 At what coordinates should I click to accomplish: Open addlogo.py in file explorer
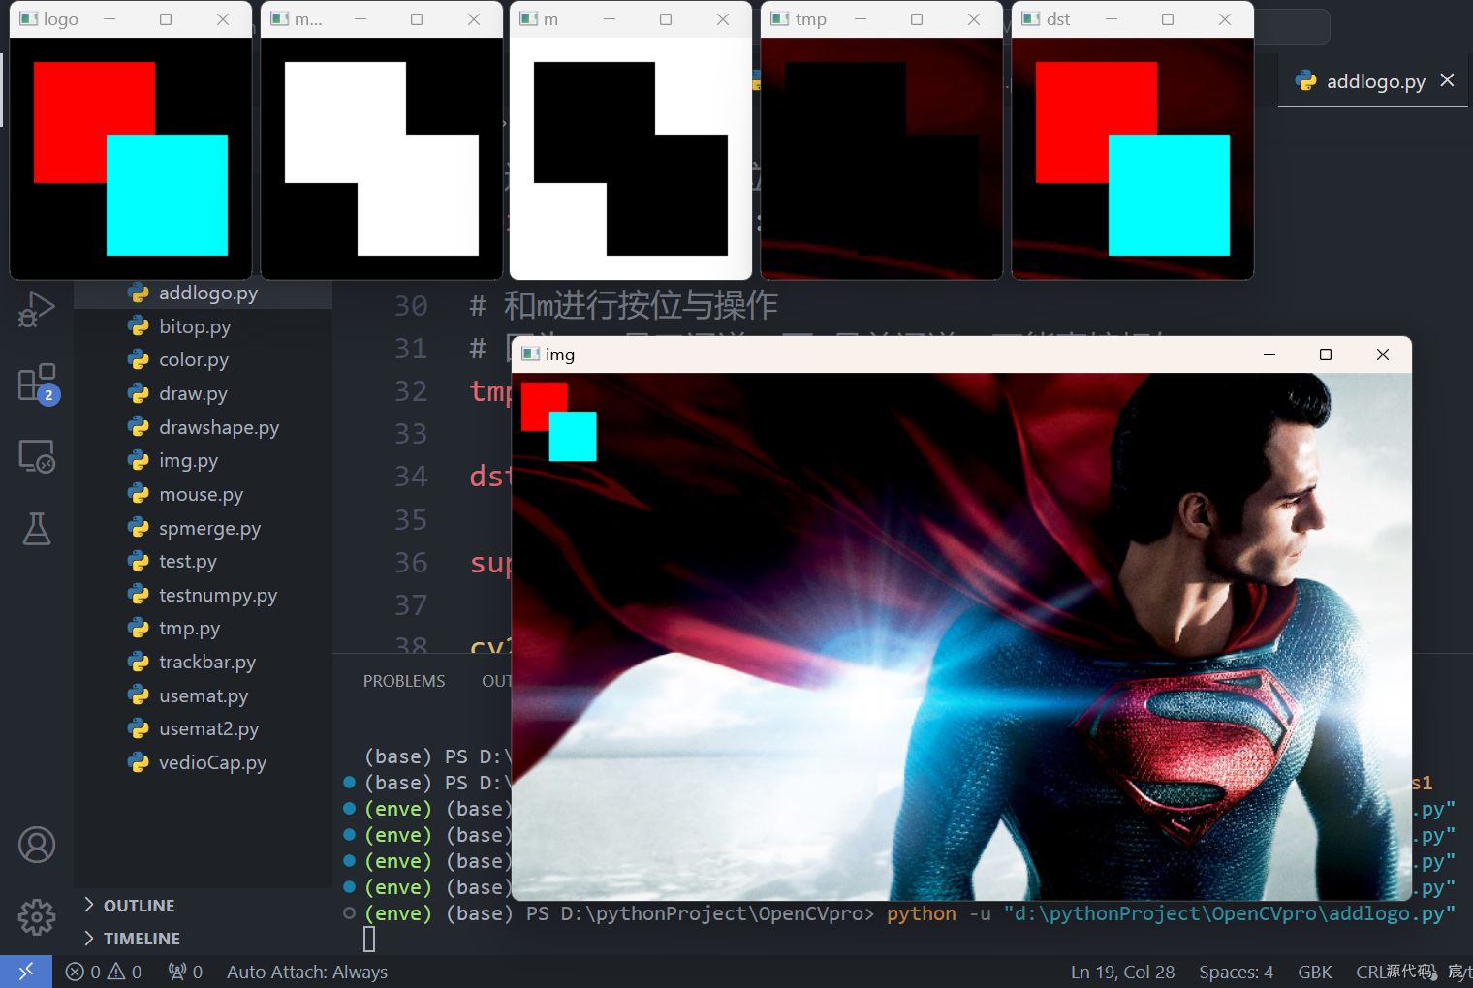[x=203, y=293]
